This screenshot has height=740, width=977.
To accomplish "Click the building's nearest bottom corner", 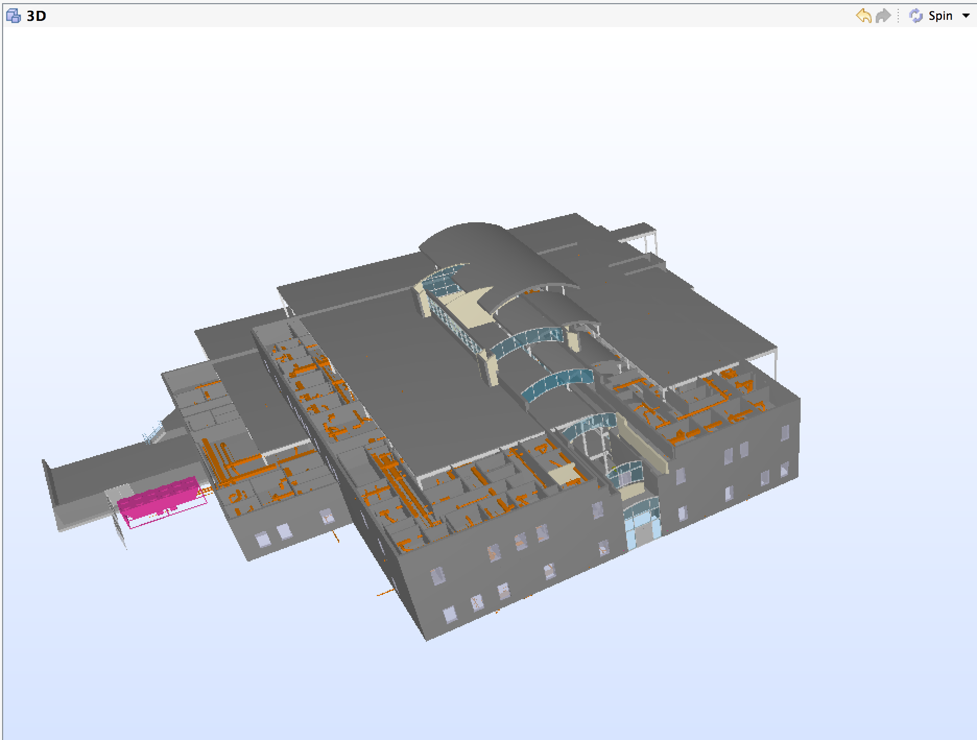I will pos(427,639).
